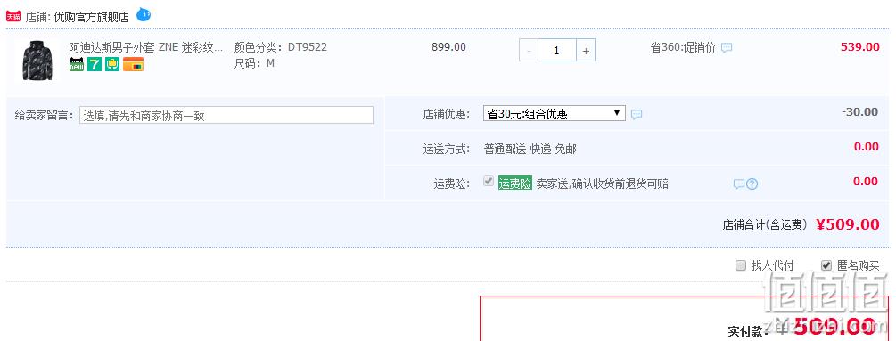Click the comment icon beside the store discount dropdown
This screenshot has width=896, height=341.
point(637,115)
